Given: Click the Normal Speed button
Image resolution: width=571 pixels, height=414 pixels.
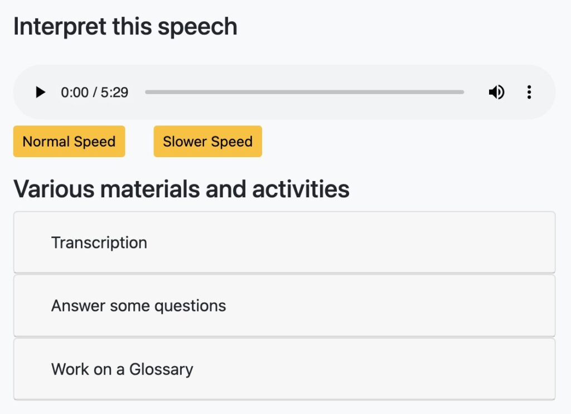Looking at the screenshot, I should tap(69, 142).
